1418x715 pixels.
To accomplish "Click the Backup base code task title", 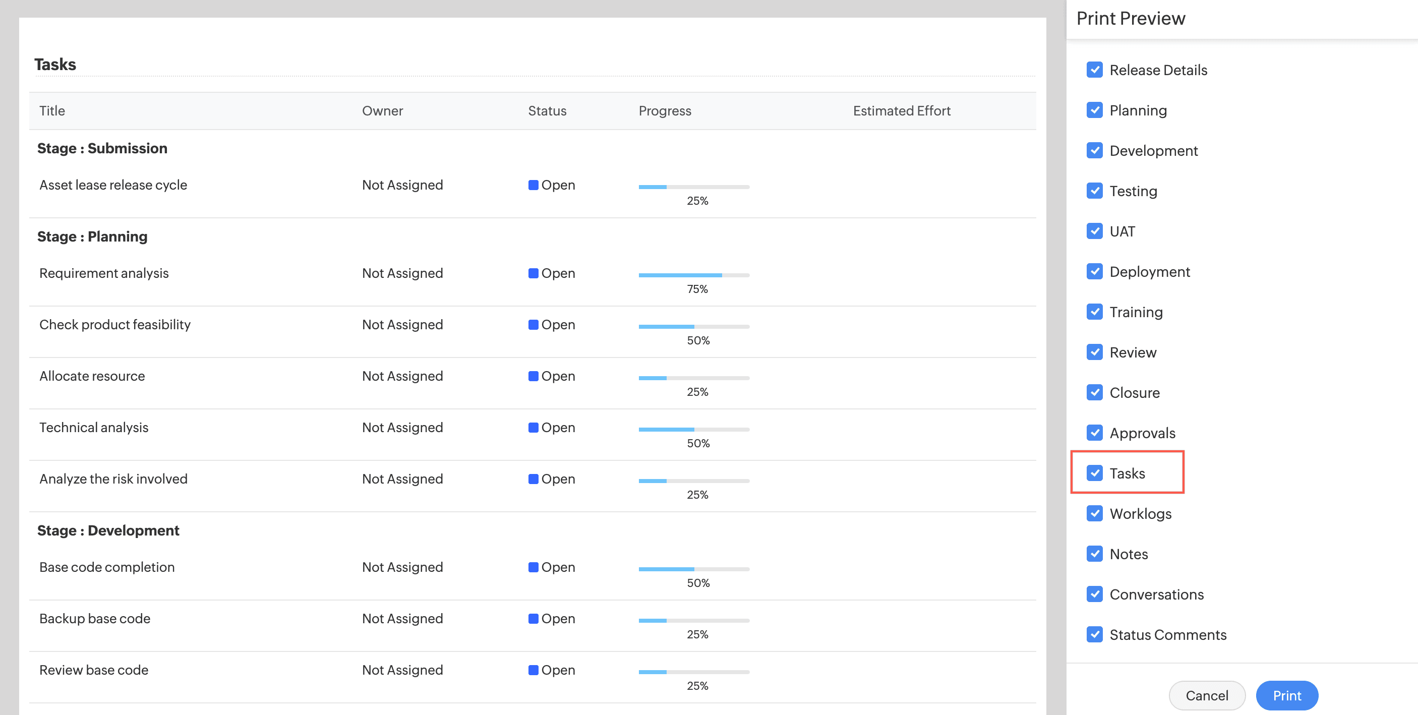I will click(x=95, y=618).
